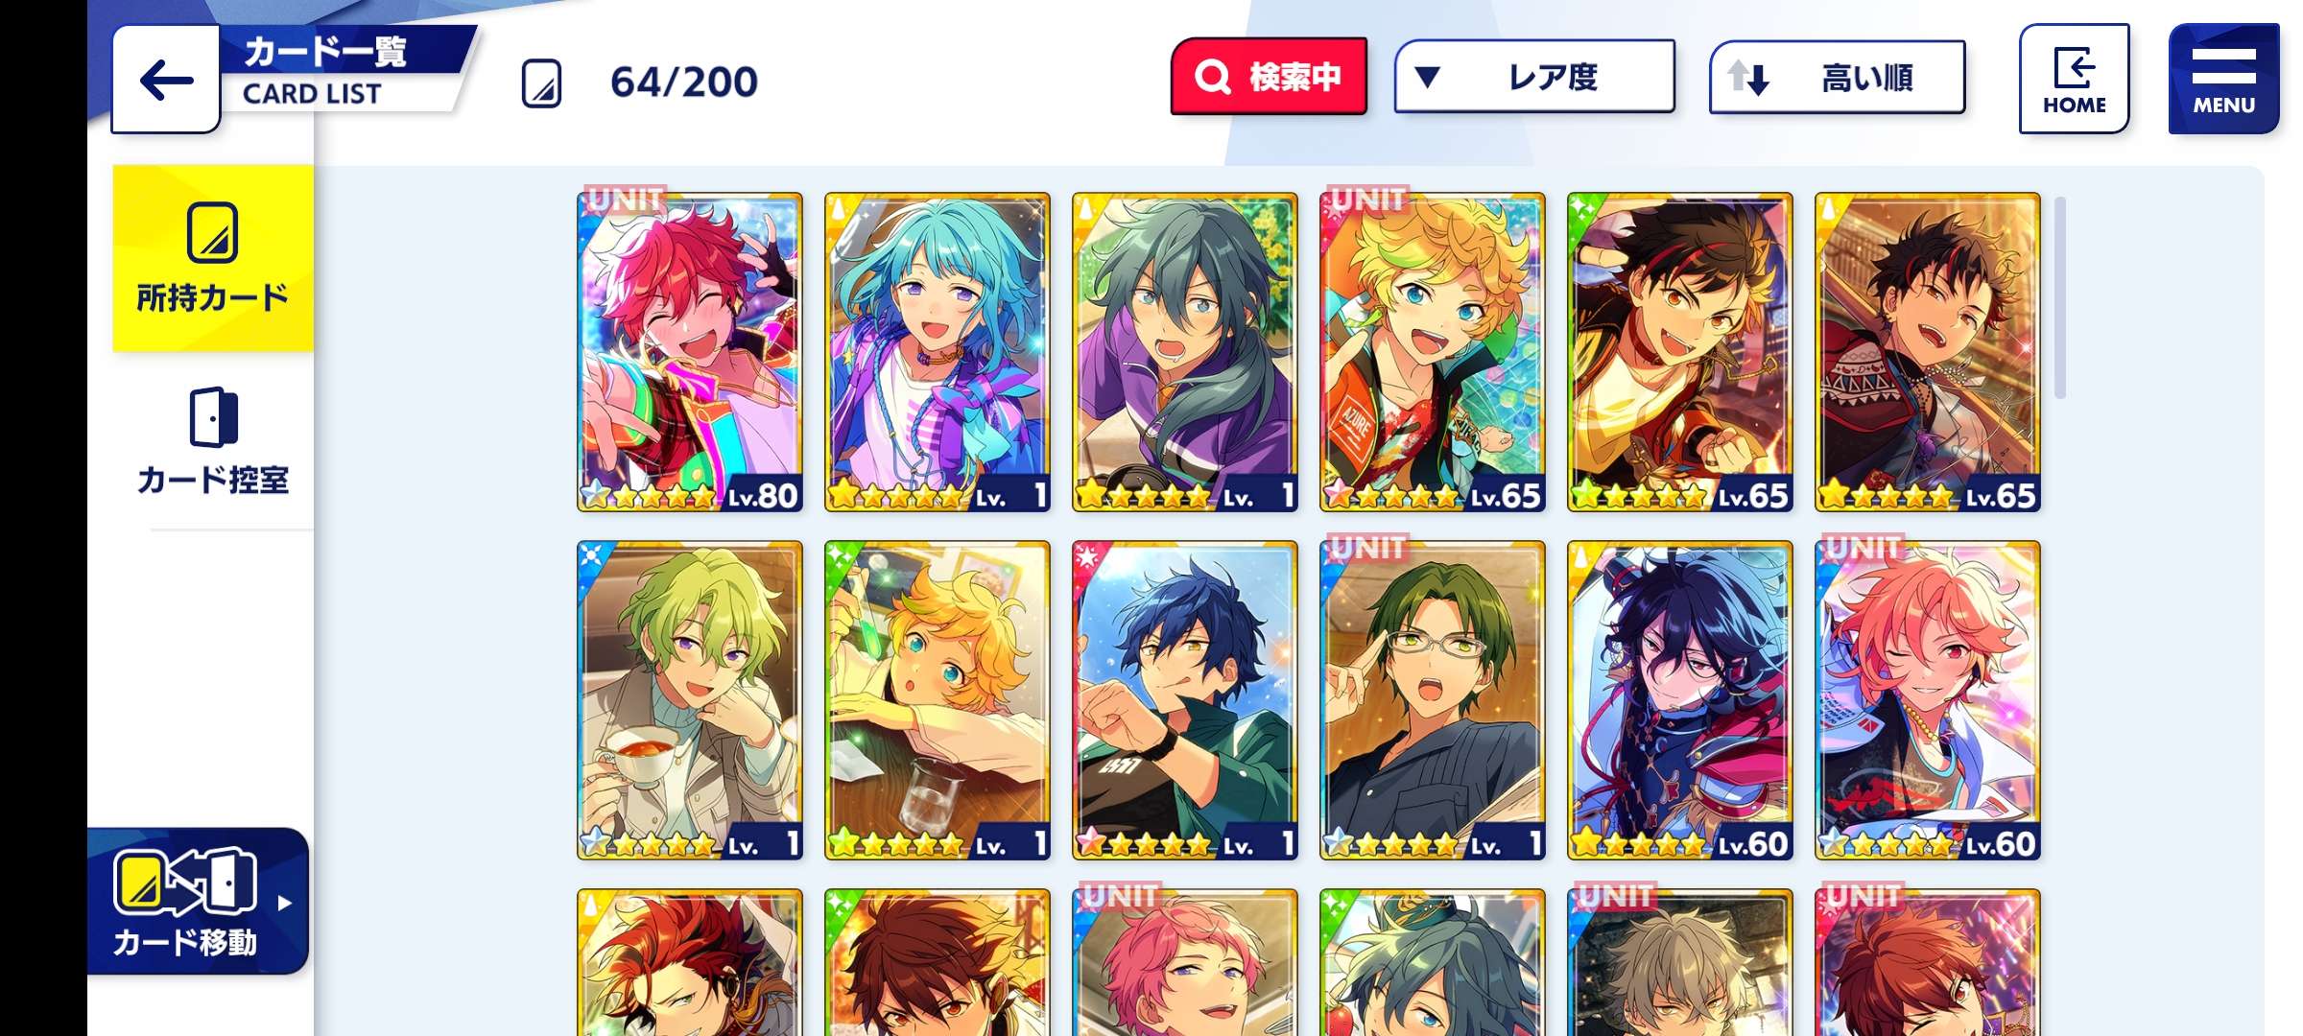Click the dropdown triangle next to レア度
Image resolution: width=2303 pixels, height=1036 pixels.
(1427, 77)
